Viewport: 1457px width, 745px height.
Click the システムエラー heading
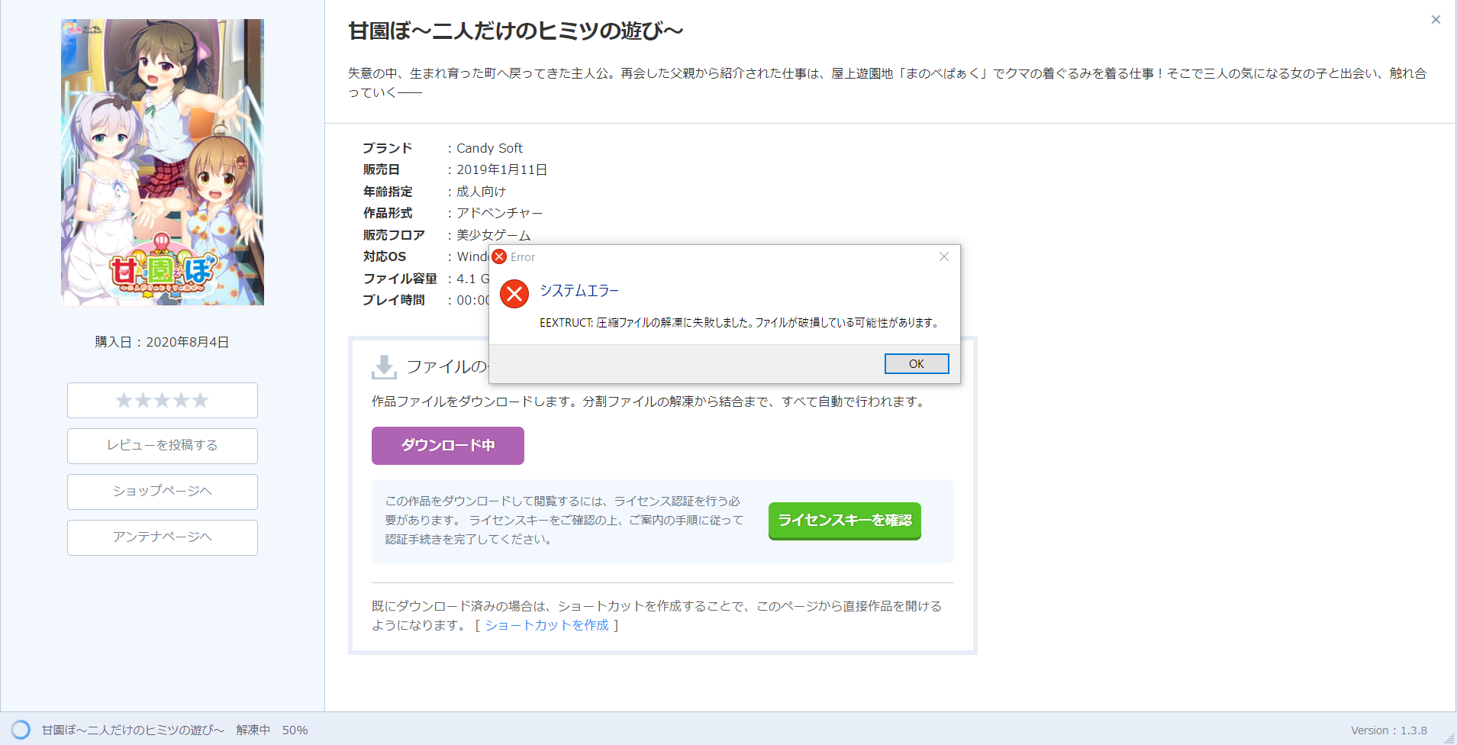pos(579,291)
